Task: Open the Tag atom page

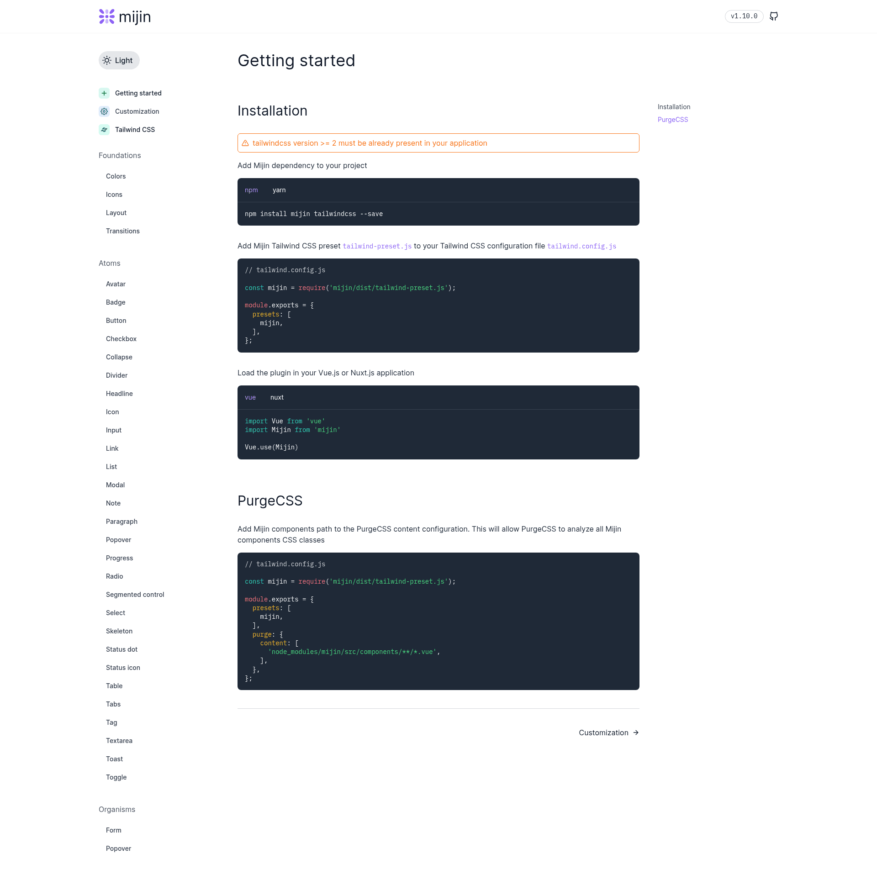Action: tap(111, 722)
